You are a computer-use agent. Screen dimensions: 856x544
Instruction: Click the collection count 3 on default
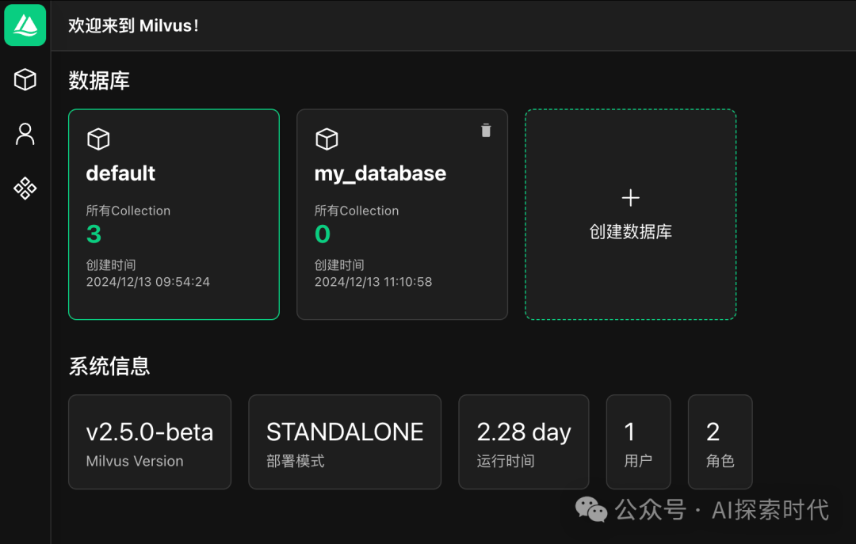pos(94,234)
